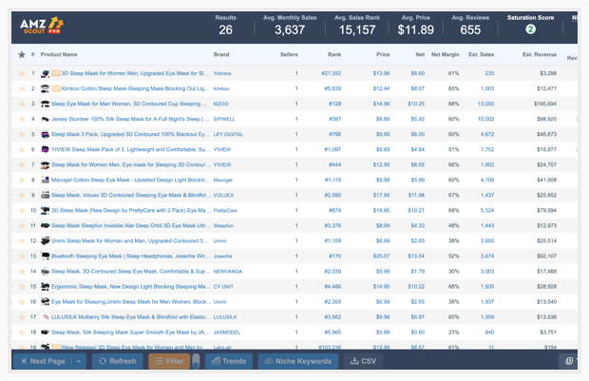Star the VOLUEX Sleep Mask row
Viewport: 589px width, 381px height.
(22, 196)
